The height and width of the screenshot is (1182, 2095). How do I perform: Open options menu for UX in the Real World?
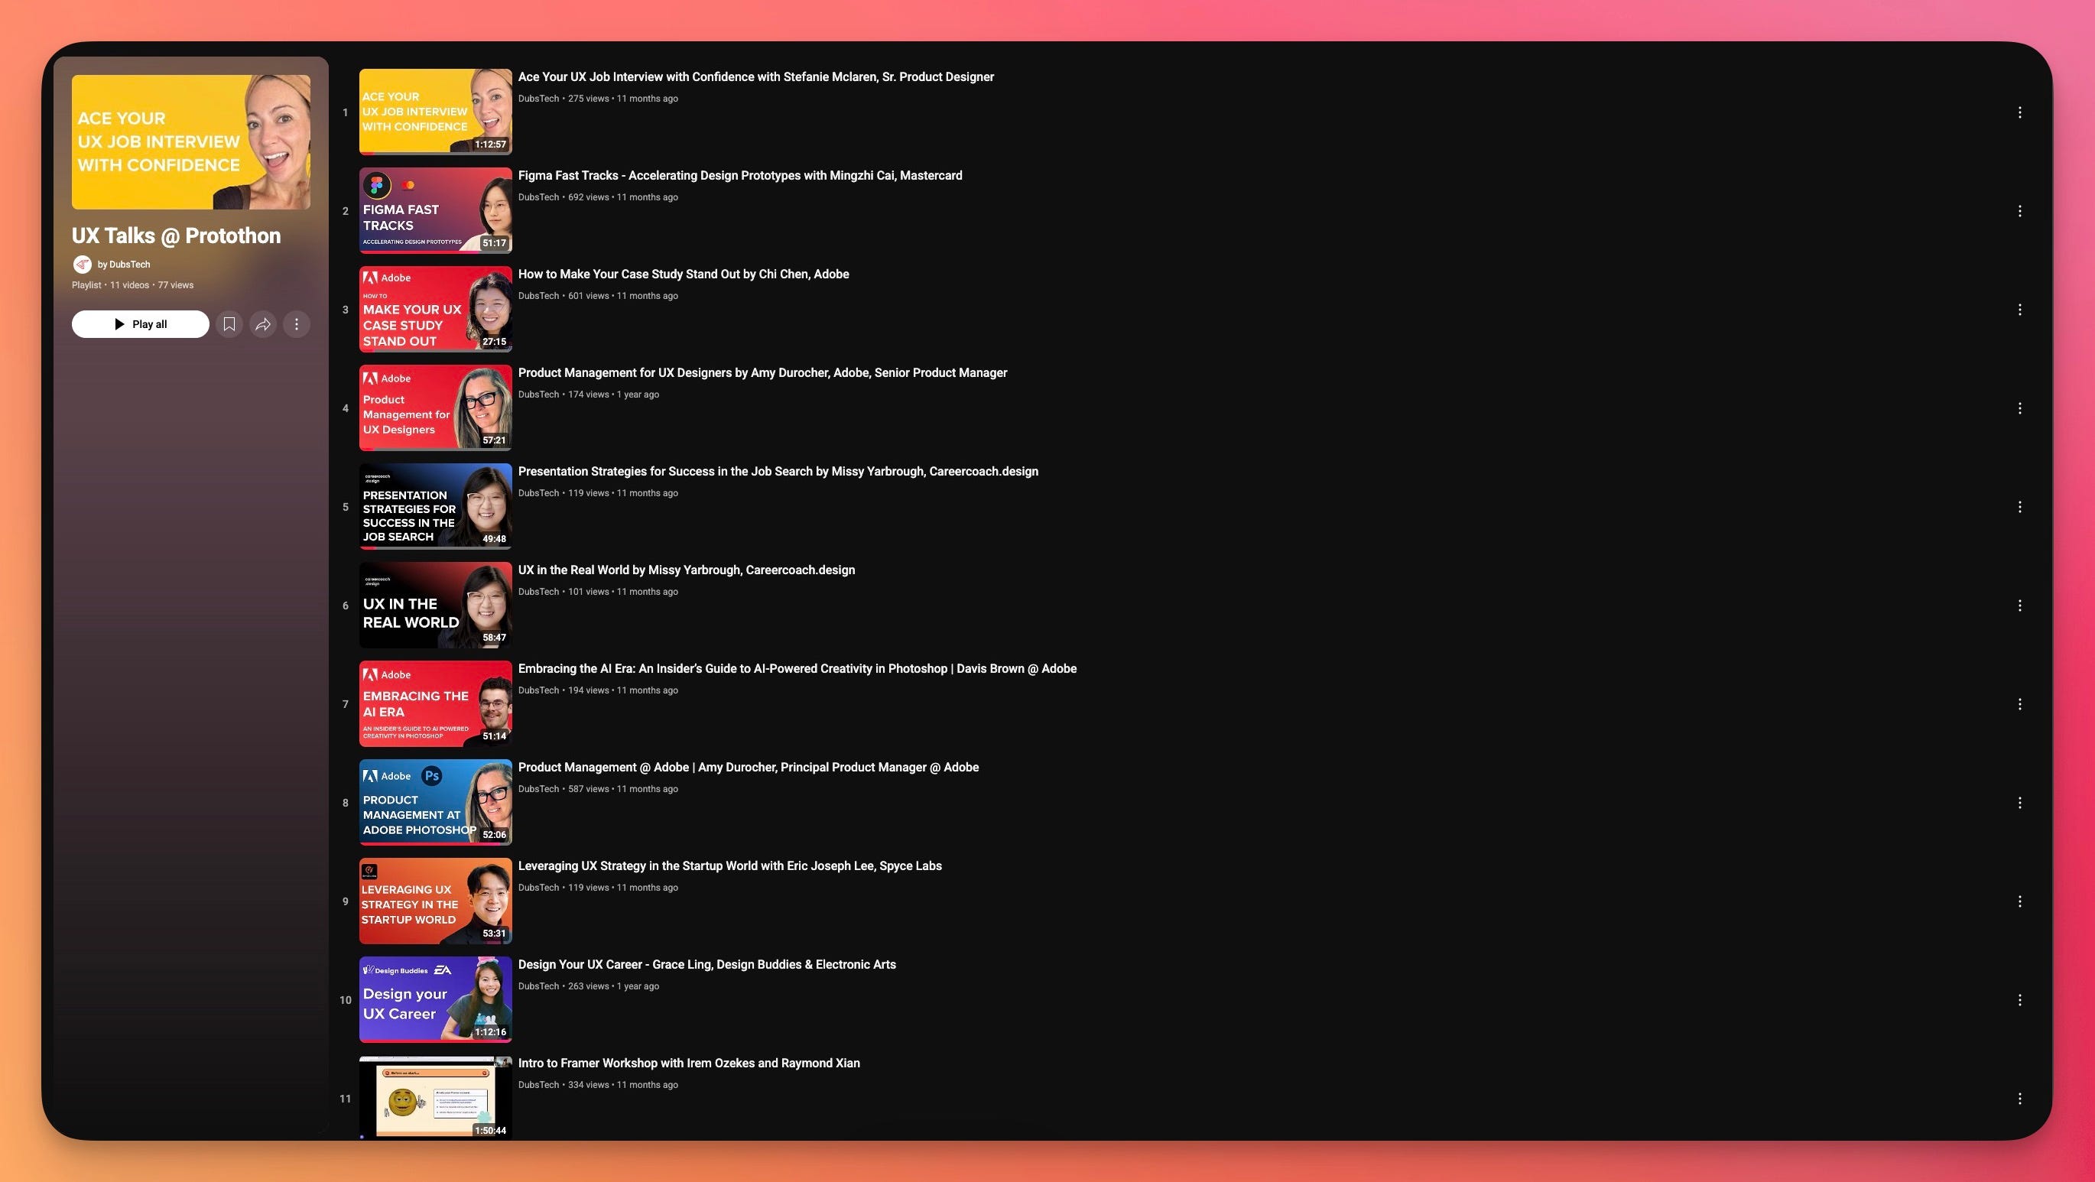(x=2019, y=606)
